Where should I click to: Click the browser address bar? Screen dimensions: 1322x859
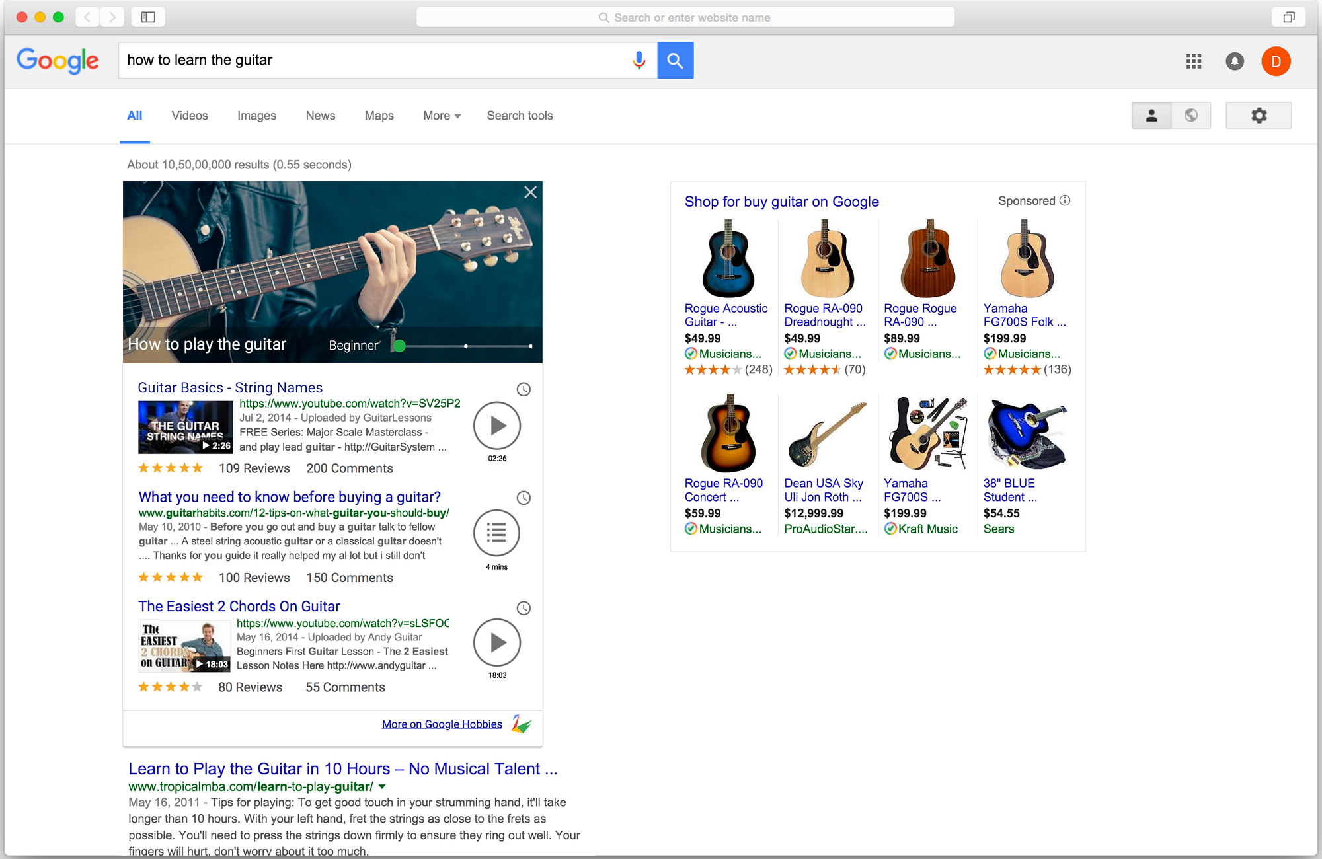click(685, 17)
